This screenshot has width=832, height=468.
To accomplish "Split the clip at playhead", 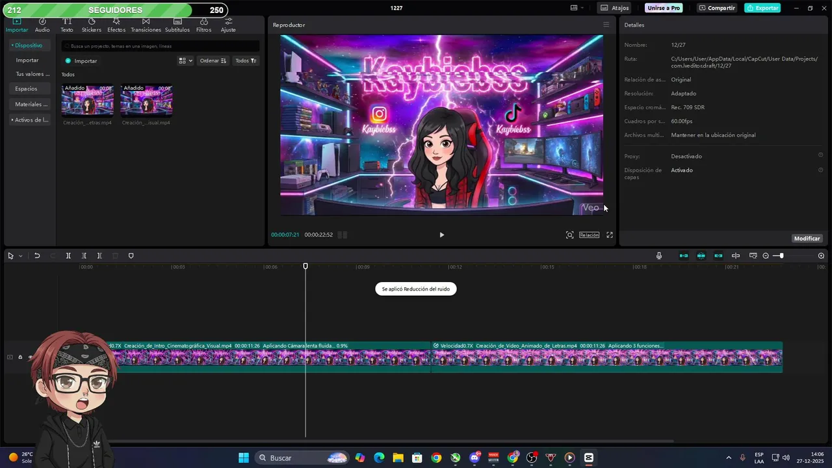I will 68,255.
